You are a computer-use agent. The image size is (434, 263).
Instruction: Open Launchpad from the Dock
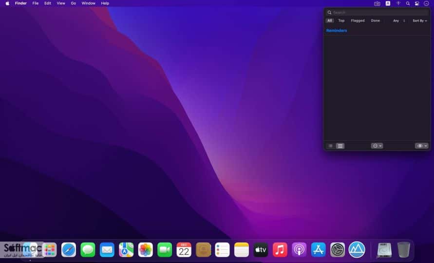click(x=50, y=250)
